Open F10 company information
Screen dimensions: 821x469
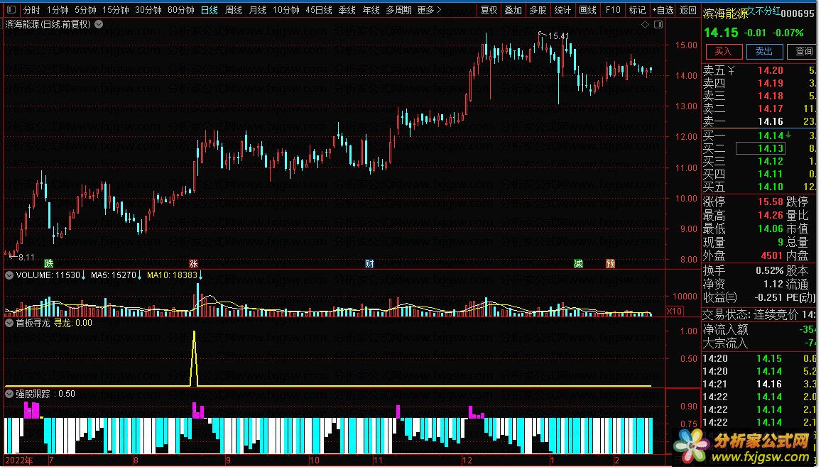point(613,10)
